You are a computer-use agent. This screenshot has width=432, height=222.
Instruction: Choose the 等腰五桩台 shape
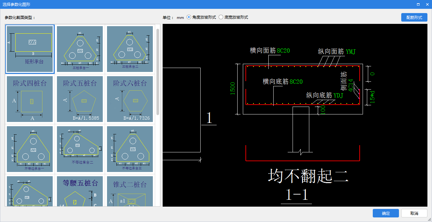(x=80, y=192)
